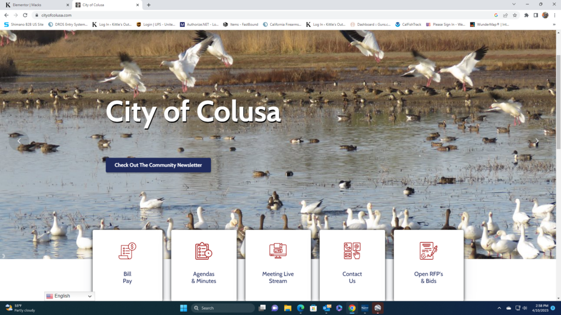Reload the page in Chrome
This screenshot has height=315, width=561.
point(25,15)
